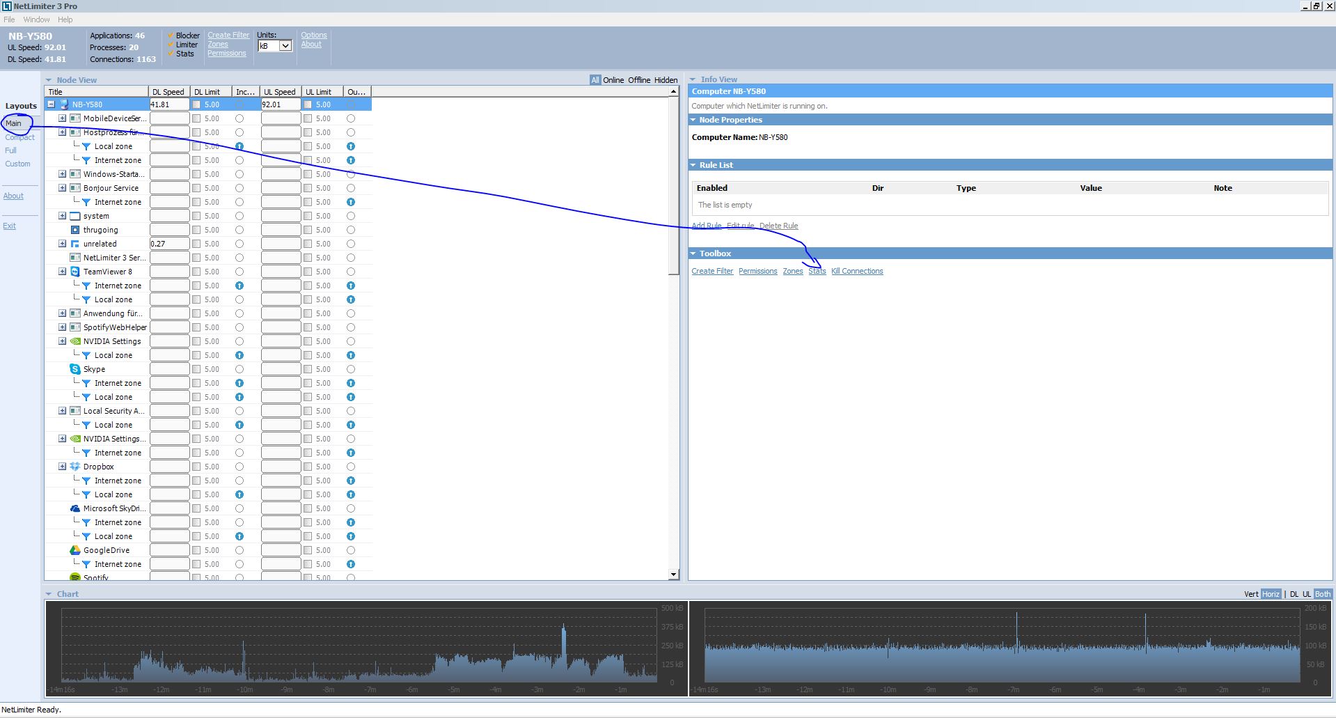Image resolution: width=1336 pixels, height=718 pixels.
Task: Select the TeamViewer 8 application icon
Action: pyautogui.click(x=75, y=272)
